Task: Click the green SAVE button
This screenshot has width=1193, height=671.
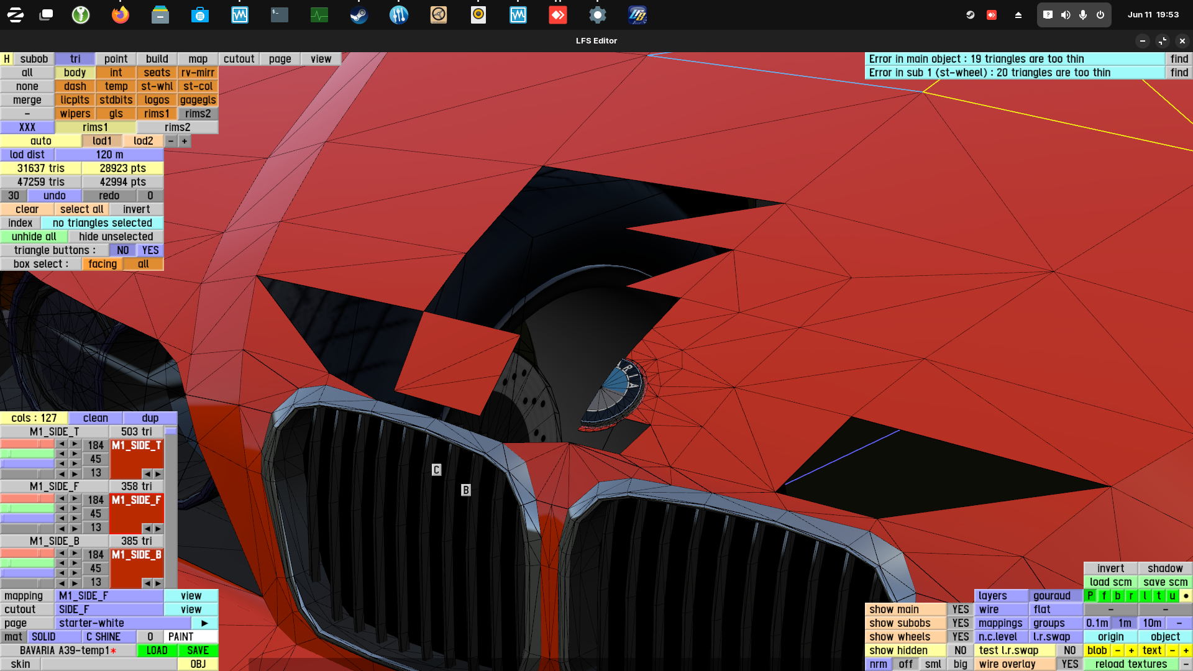Action: point(198,650)
